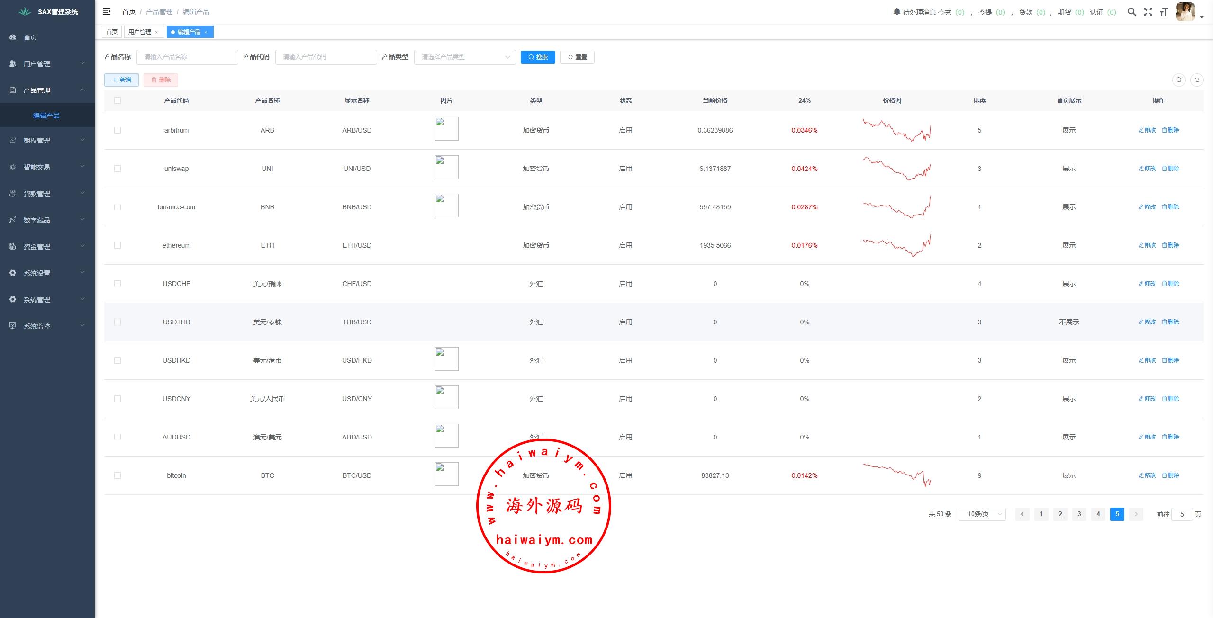Toggle fullscreen with the expand icon
The width and height of the screenshot is (1213, 618).
point(1148,12)
